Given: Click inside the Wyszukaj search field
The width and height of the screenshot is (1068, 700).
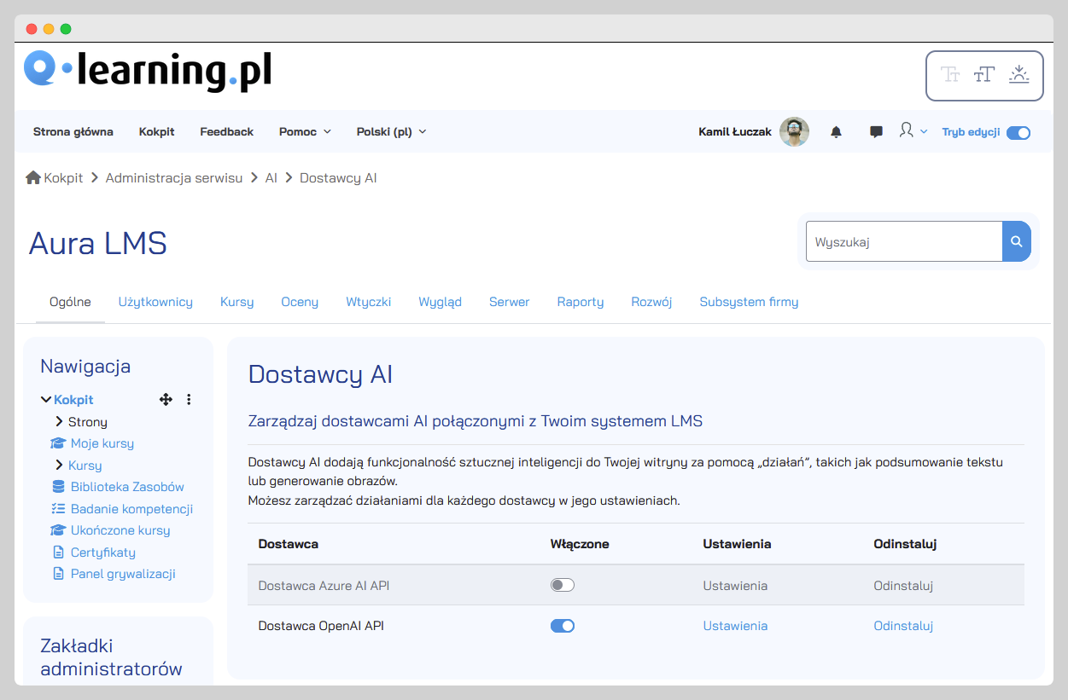Looking at the screenshot, I should click(x=902, y=241).
